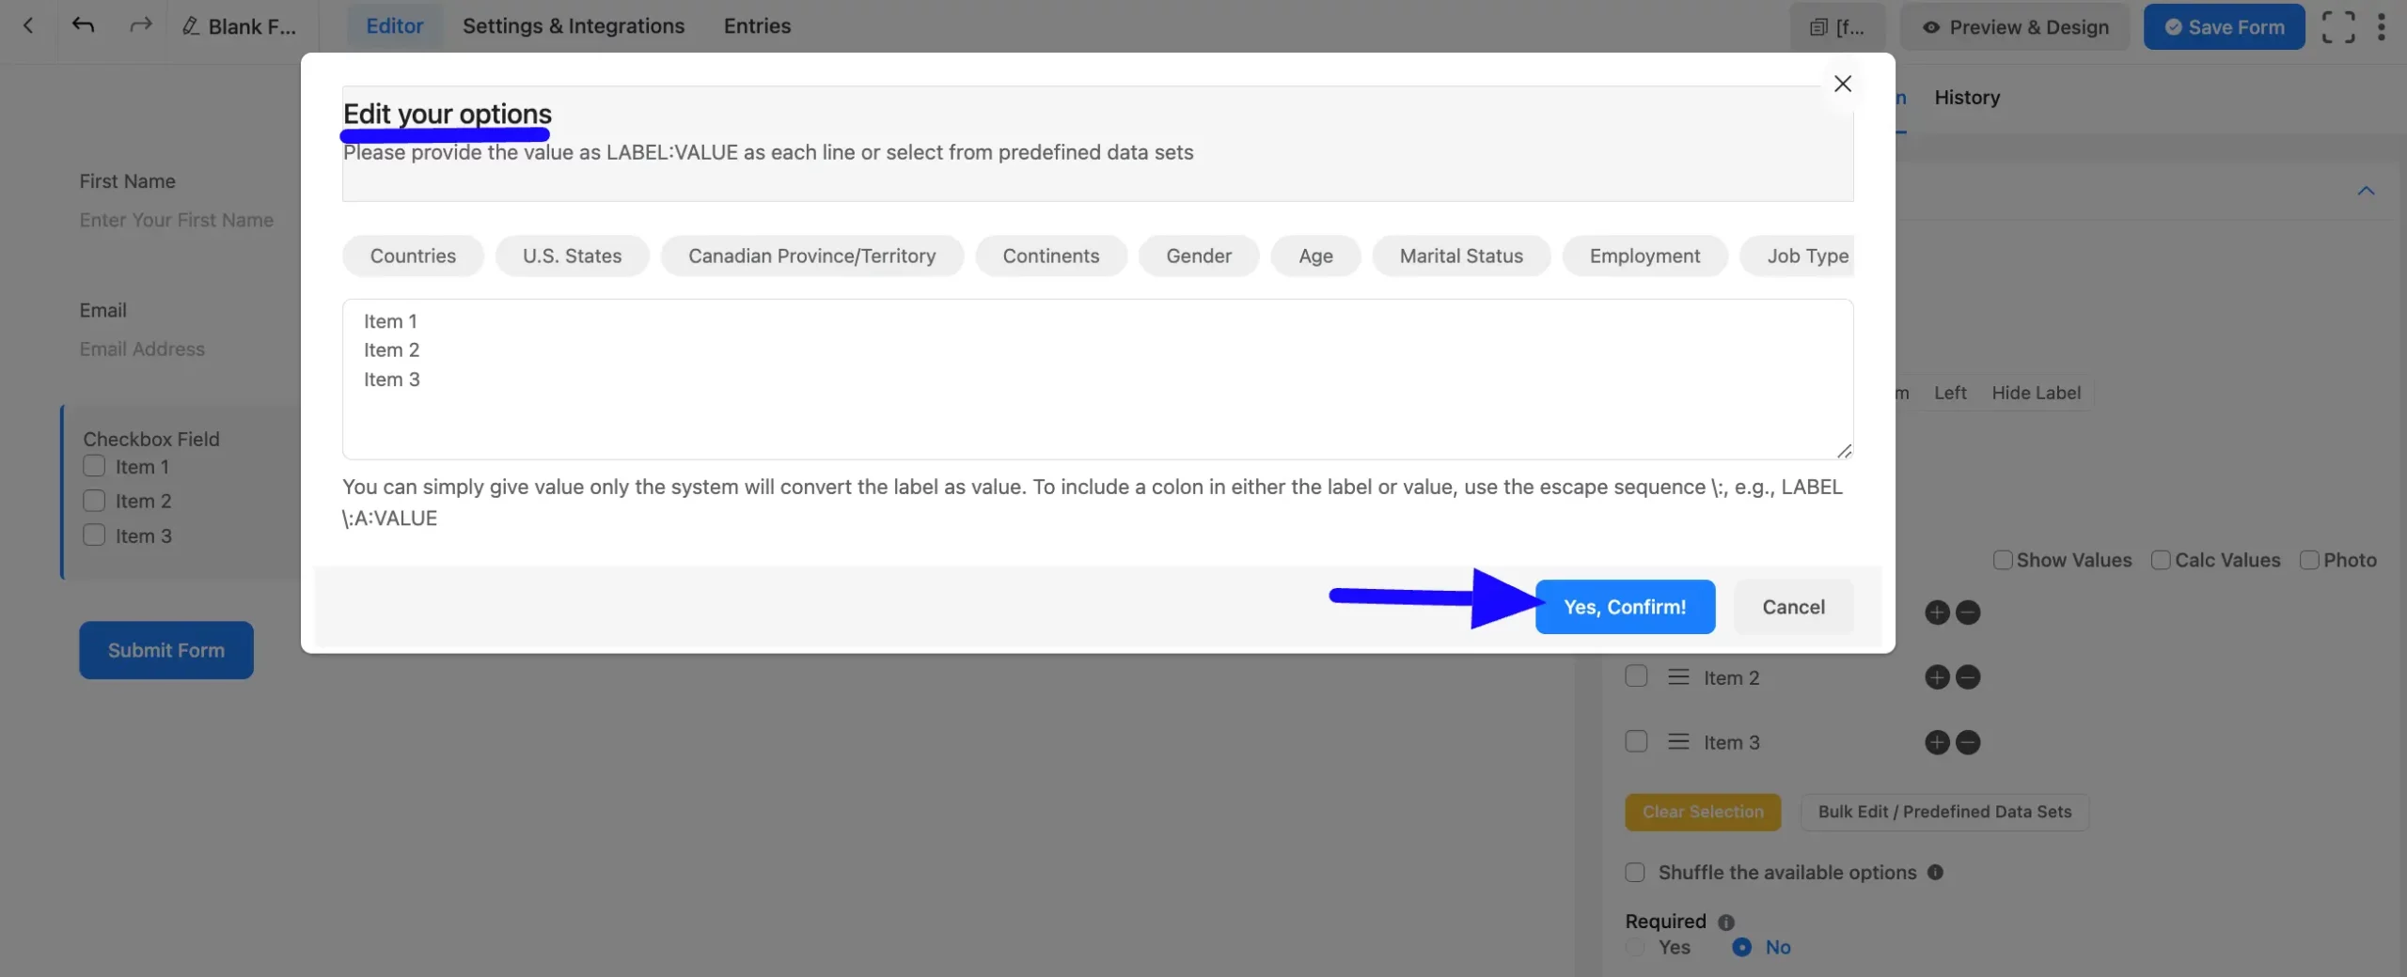Screen dimensions: 2407x977
Task: Enable the Calc Values checkbox
Action: [2161, 560]
